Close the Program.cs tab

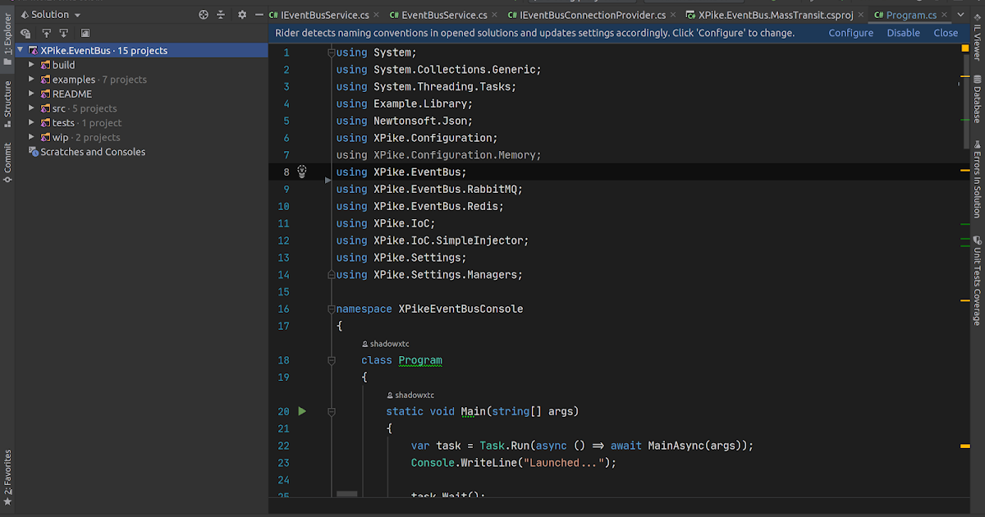pos(946,15)
